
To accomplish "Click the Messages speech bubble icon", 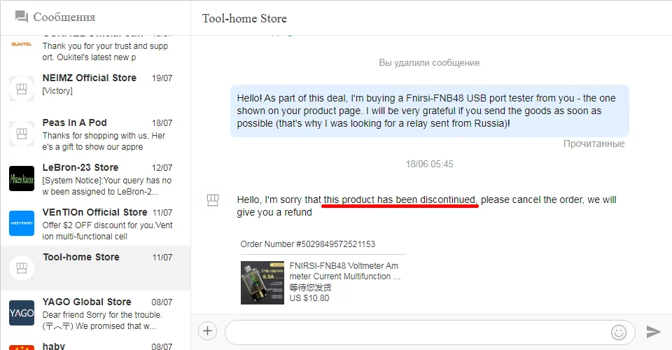I will click(x=21, y=17).
